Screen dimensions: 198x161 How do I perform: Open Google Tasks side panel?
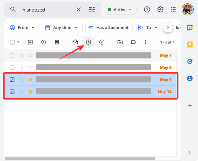(x=190, y=61)
